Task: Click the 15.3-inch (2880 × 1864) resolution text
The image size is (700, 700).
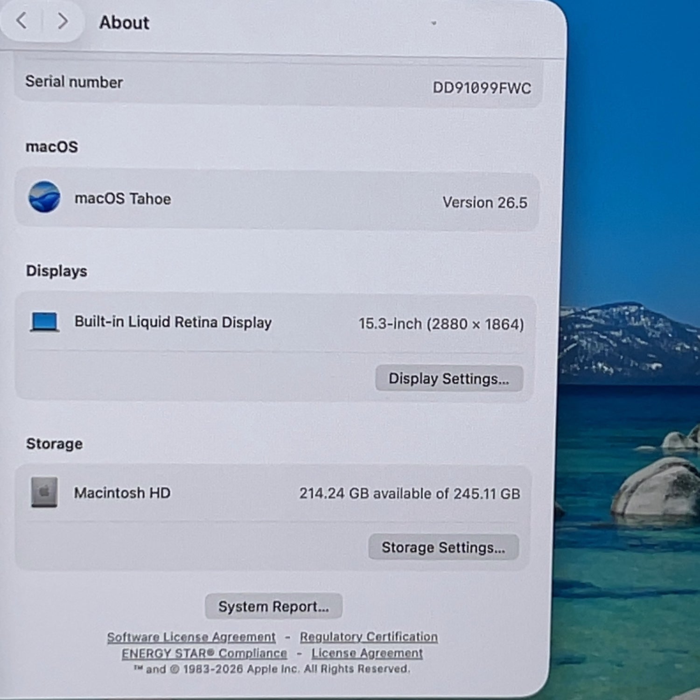Action: (x=441, y=324)
